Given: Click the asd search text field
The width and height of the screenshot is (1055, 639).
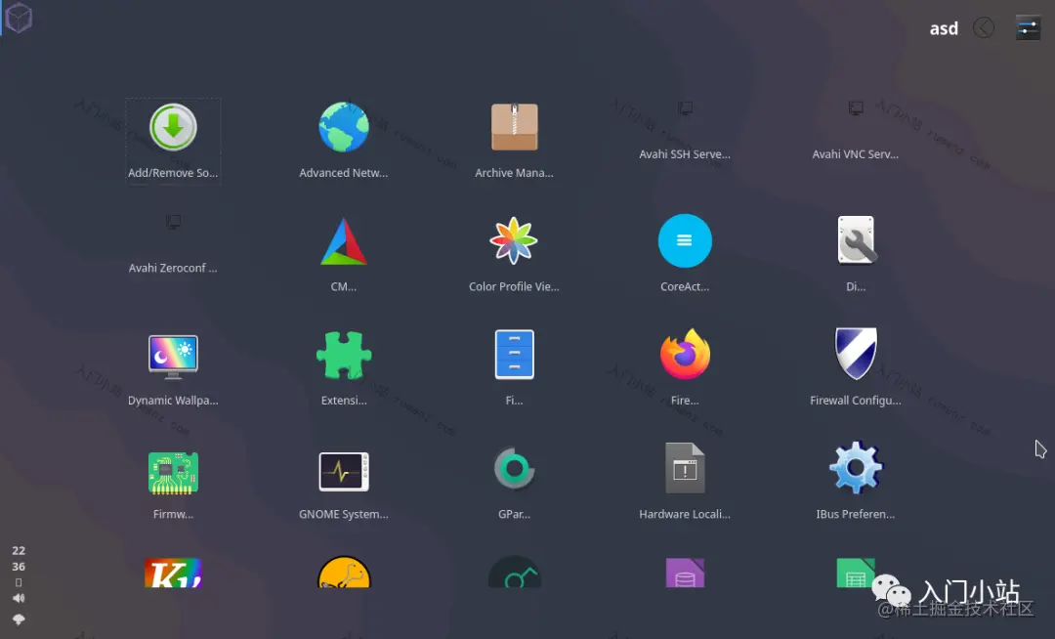Looking at the screenshot, I should click(944, 28).
